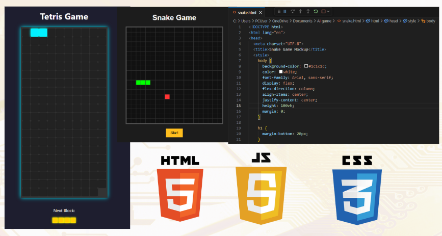Open the style breadcrumb in the path bar
Image resolution: width=442 pixels, height=236 pixels.
click(x=411, y=21)
